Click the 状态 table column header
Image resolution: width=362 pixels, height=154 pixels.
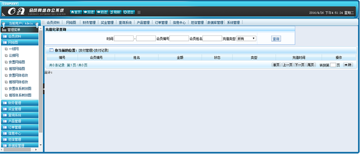(217, 57)
